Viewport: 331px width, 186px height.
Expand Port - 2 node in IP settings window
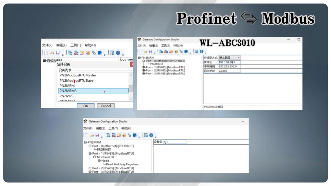point(143,71)
